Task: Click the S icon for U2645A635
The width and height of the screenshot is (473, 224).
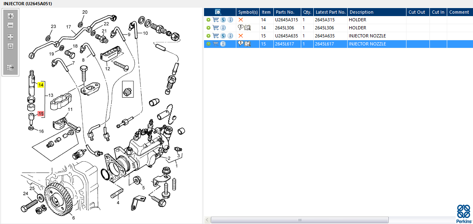Action: pos(223,36)
